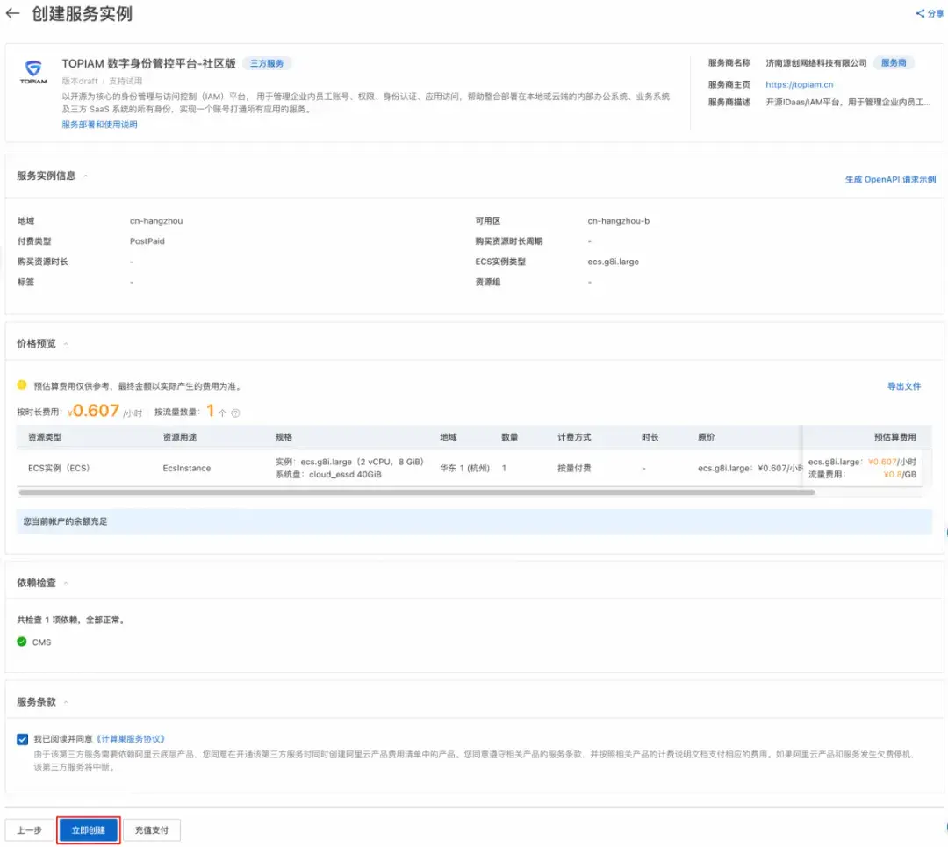Go back using the left arrow icon
Viewport: 948px width, 847px height.
12,13
